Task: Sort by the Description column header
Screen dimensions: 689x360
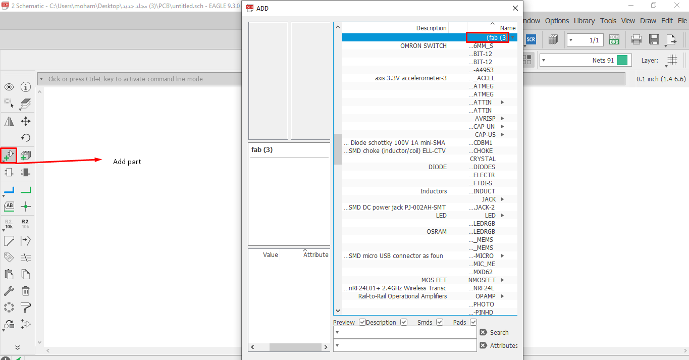Action: click(x=431, y=28)
